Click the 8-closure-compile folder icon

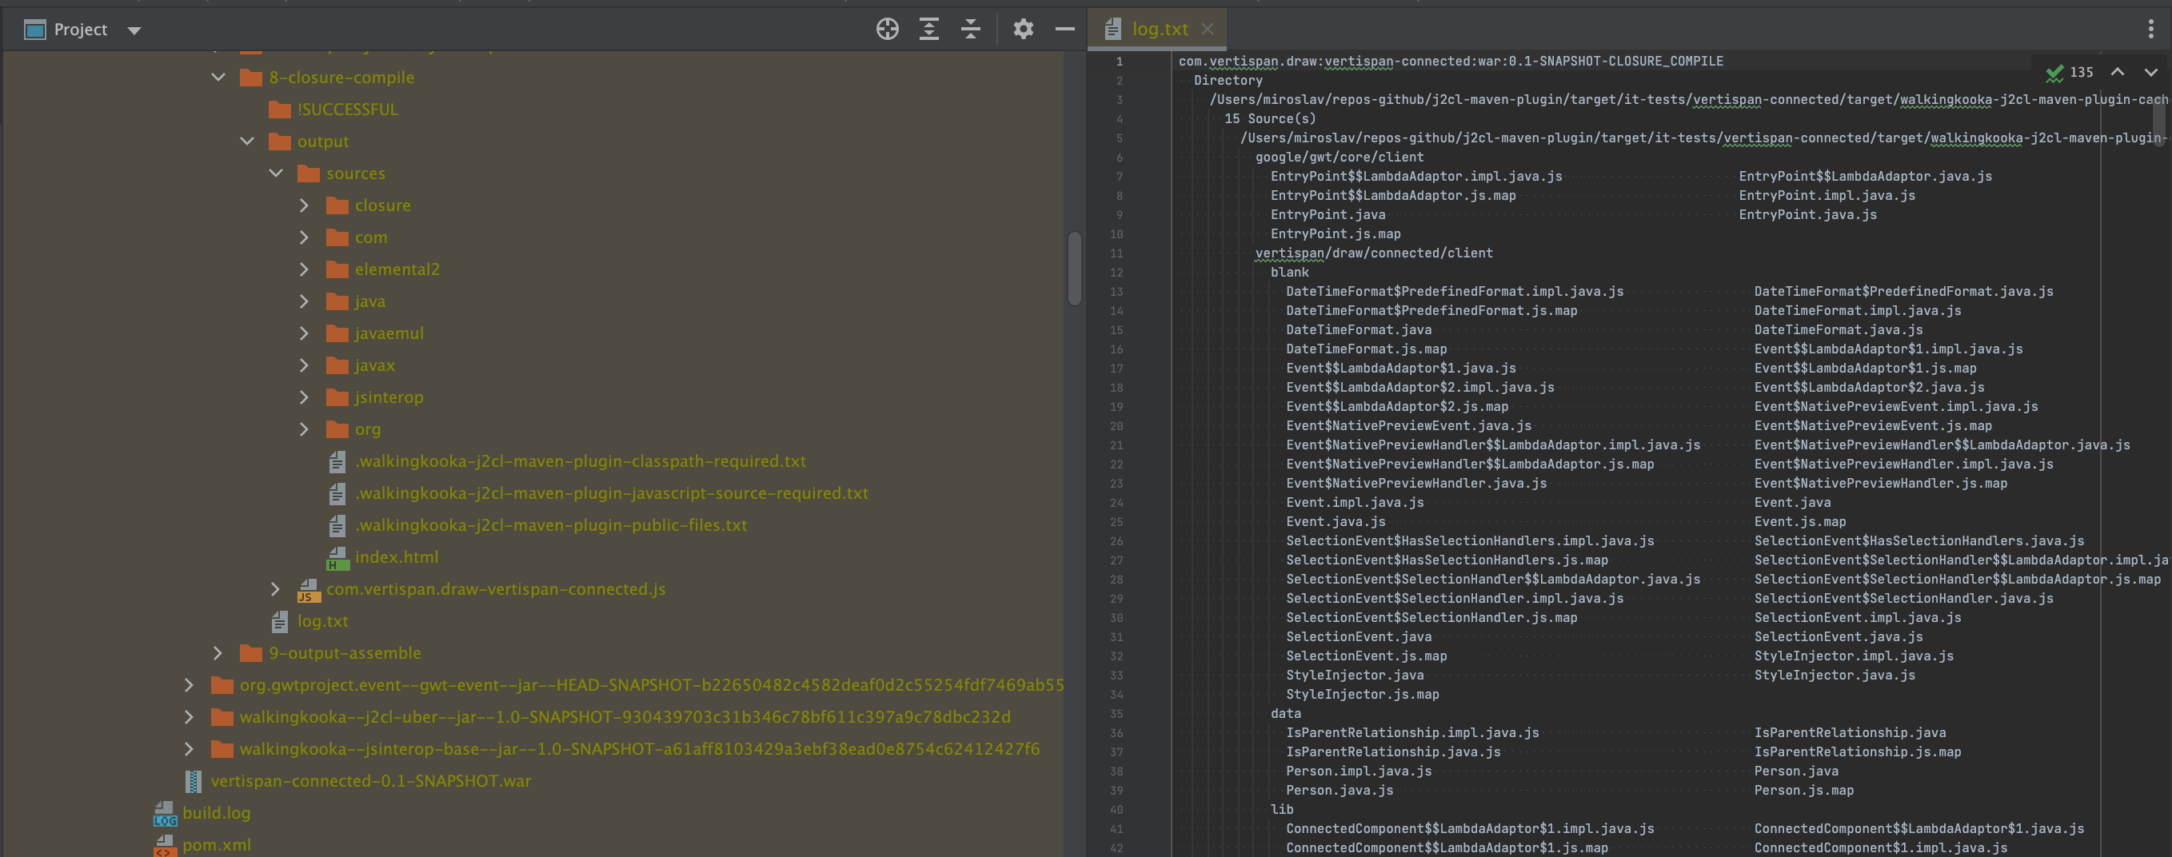[251, 78]
